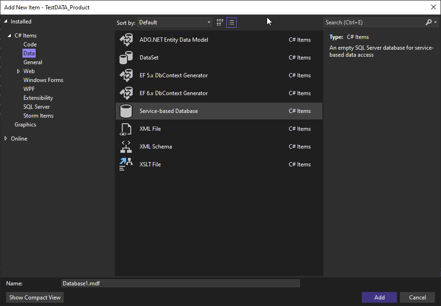Switch to small icons grid view
The image size is (441, 306).
220,22
